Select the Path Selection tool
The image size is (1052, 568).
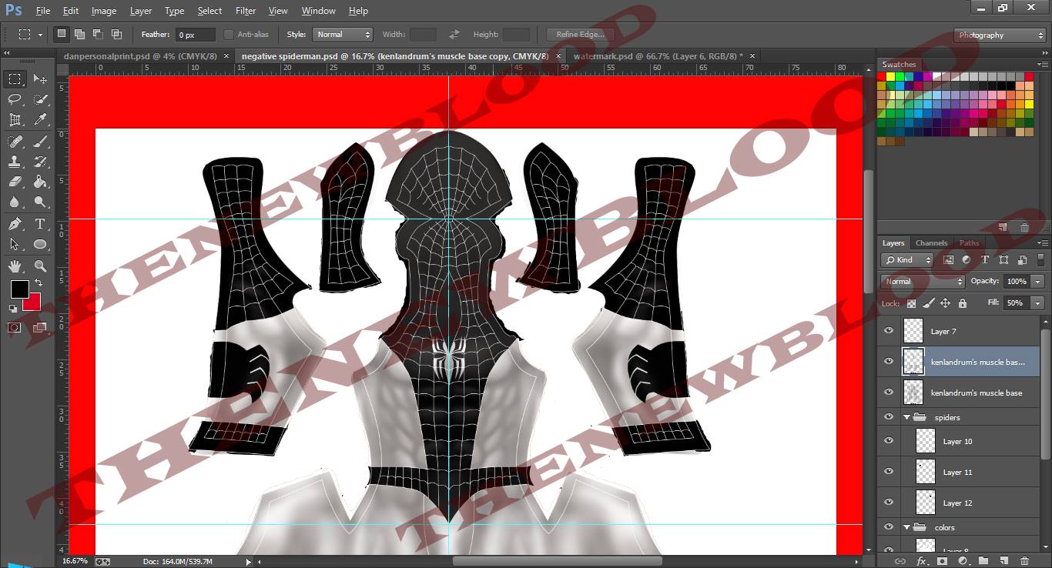point(15,245)
